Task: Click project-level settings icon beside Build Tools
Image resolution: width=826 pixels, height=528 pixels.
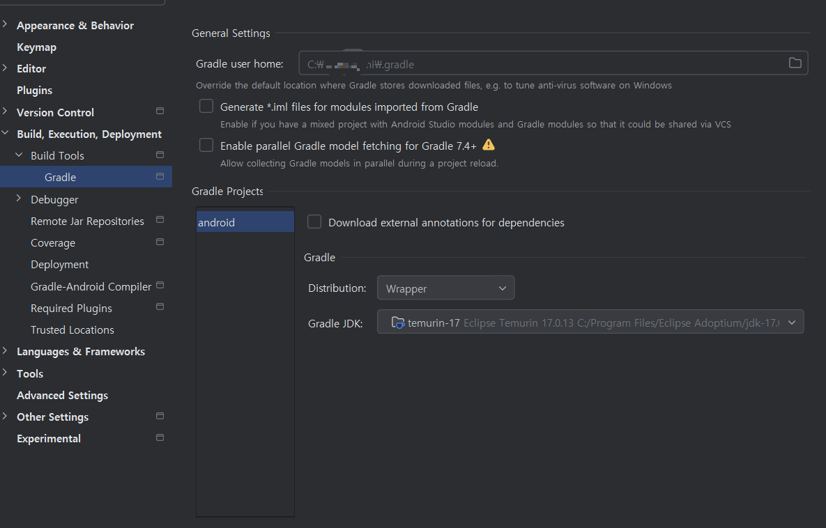Action: [x=160, y=155]
